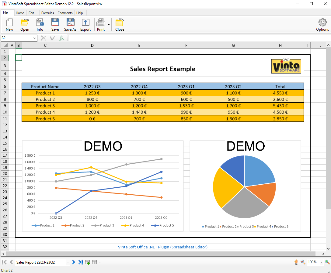Switch to the Formulas tab

coord(47,13)
